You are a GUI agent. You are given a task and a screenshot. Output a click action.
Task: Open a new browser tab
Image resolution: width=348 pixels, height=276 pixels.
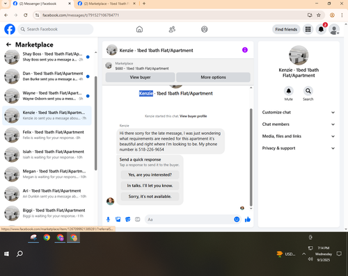click(144, 3)
